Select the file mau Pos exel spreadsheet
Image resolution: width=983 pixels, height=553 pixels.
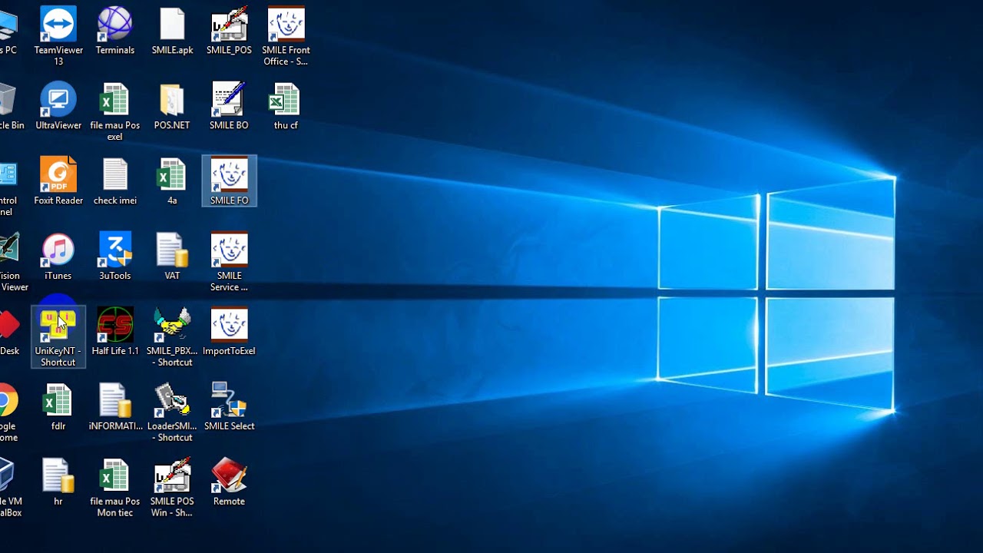point(115,111)
